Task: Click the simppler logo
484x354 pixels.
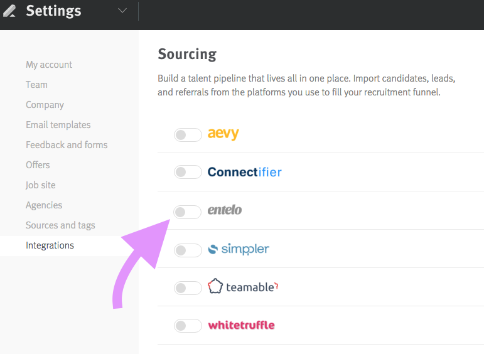Action: (x=239, y=249)
